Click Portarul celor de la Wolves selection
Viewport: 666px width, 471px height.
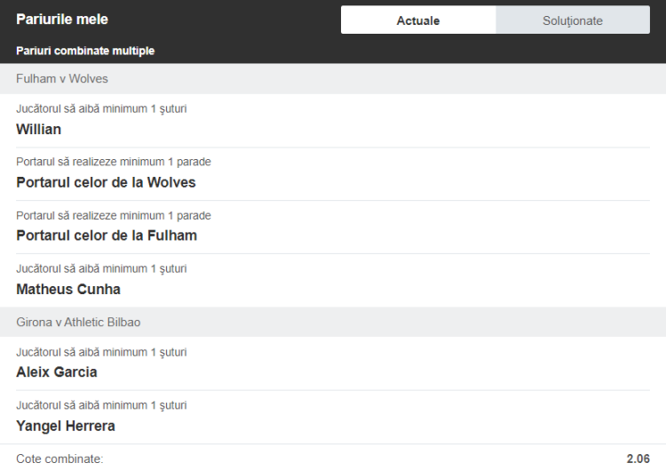(106, 182)
